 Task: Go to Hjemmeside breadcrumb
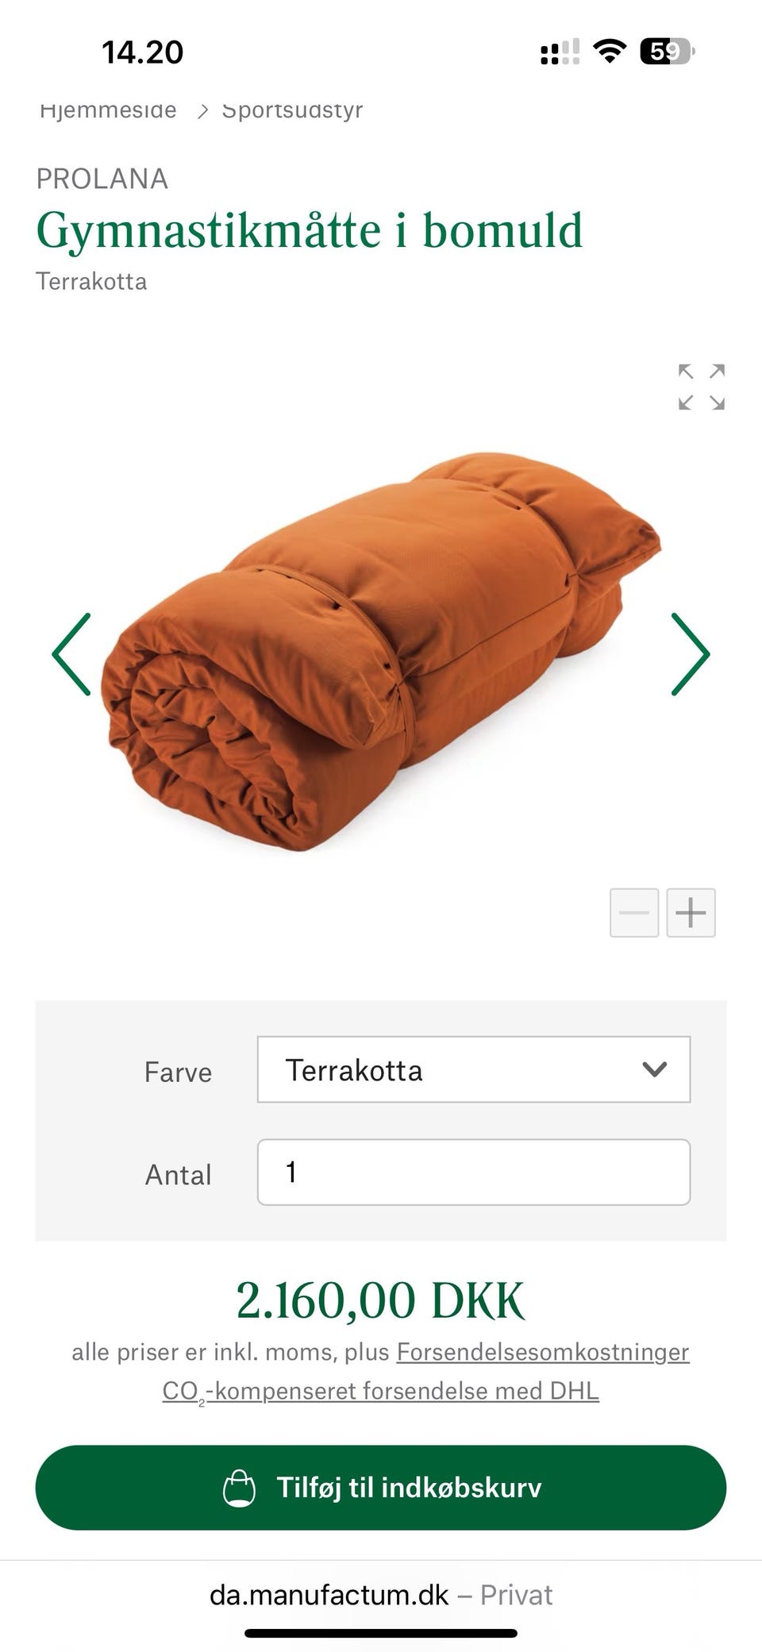(x=108, y=110)
